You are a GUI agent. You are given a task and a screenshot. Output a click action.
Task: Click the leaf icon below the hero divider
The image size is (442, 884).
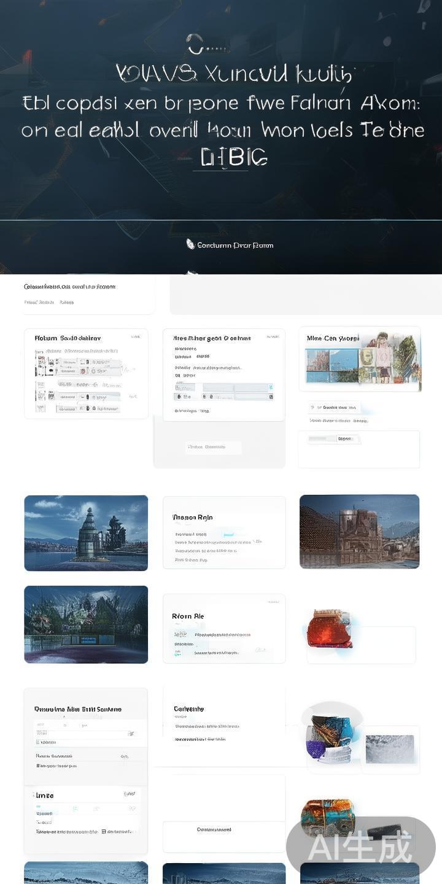(190, 244)
